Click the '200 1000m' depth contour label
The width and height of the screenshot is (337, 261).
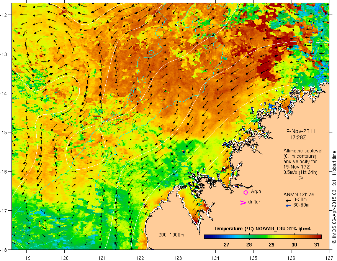pos(171,235)
